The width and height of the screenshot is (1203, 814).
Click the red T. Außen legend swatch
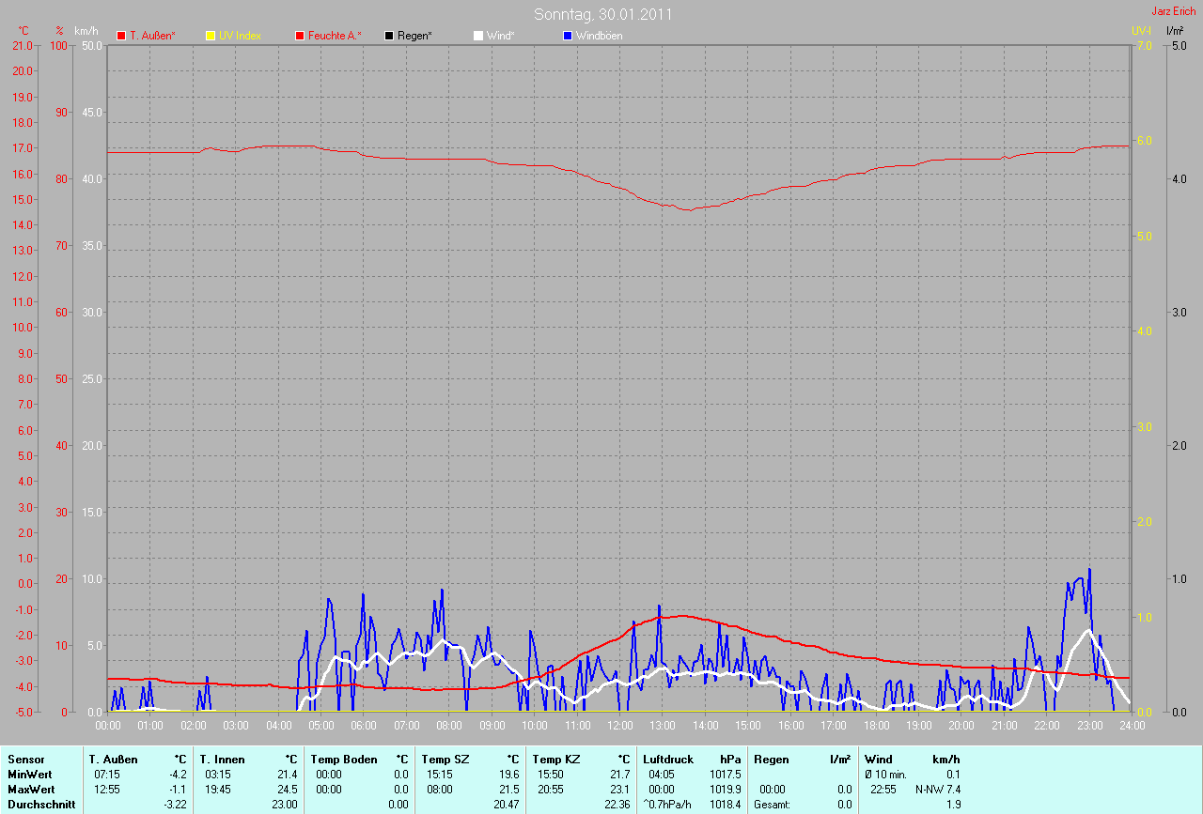click(x=121, y=36)
